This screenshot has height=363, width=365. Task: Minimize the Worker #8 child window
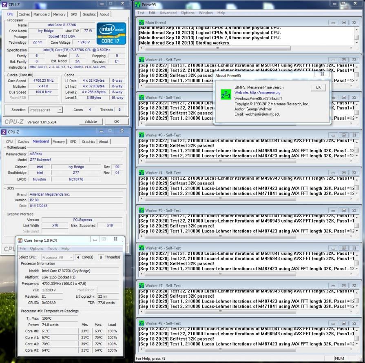pyautogui.click(x=333, y=323)
